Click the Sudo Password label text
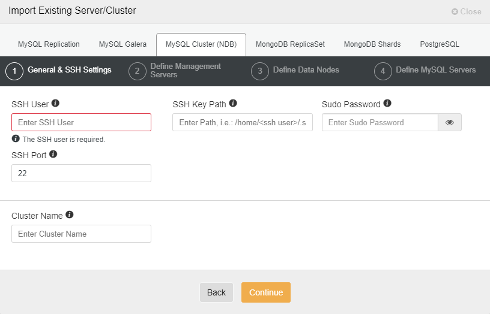 (x=351, y=104)
